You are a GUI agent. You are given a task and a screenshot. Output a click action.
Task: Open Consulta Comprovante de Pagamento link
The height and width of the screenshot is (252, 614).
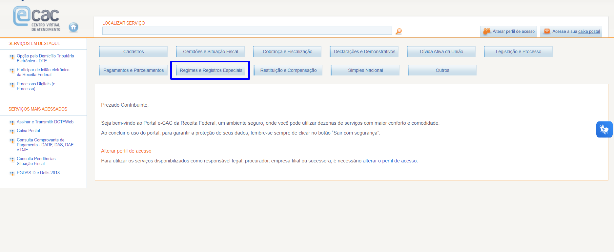(45, 145)
